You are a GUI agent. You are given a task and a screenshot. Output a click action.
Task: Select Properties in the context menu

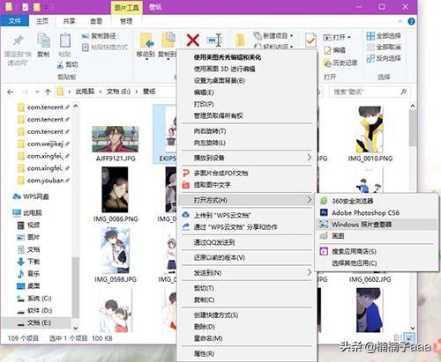246,354
